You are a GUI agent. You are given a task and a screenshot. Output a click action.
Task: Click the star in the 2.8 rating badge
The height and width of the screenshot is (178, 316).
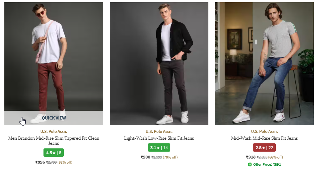263,148
